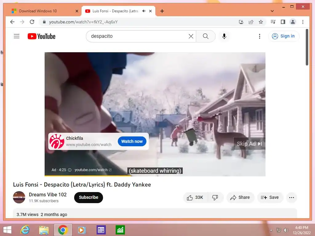Bookmark this page with star icon
Image resolution: width=315 pixels, height=236 pixels.
pyautogui.click(x=261, y=22)
